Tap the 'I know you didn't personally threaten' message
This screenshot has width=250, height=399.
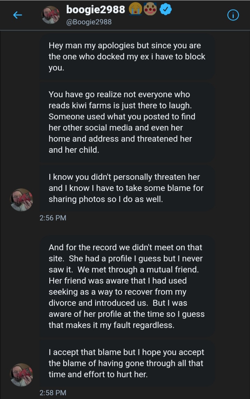tap(126, 188)
